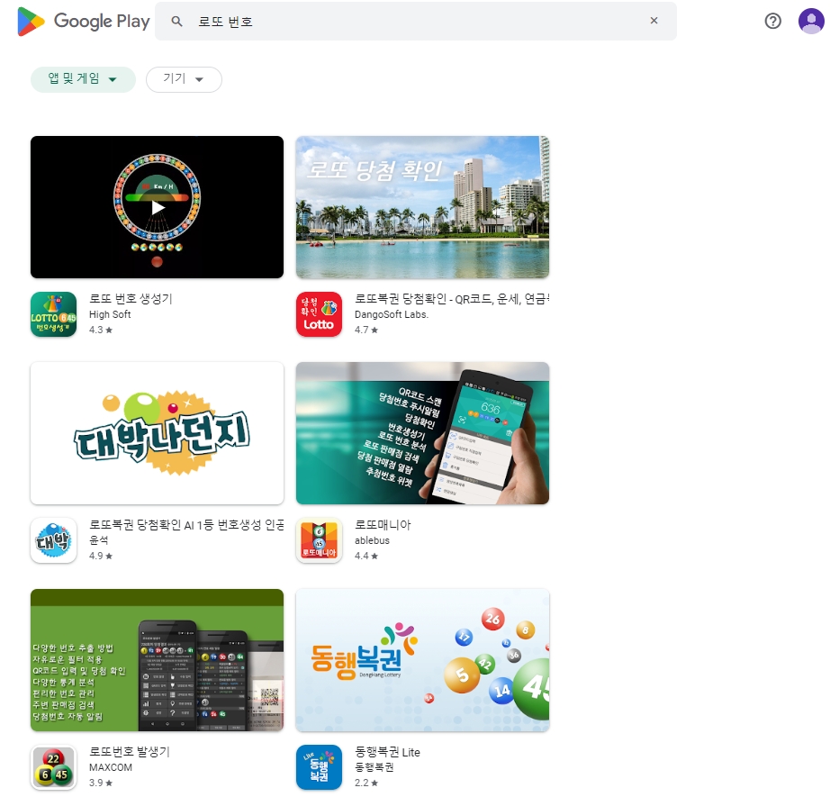Open the blue 동행복권 Lite app icon
The height and width of the screenshot is (797, 830).
(x=319, y=767)
